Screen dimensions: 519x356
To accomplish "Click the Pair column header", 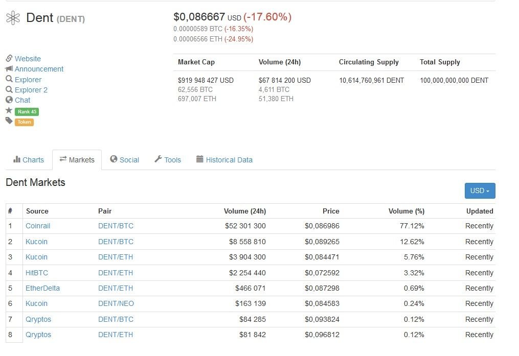I will point(105,211).
